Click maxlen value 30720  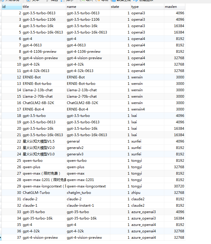[175, 186]
